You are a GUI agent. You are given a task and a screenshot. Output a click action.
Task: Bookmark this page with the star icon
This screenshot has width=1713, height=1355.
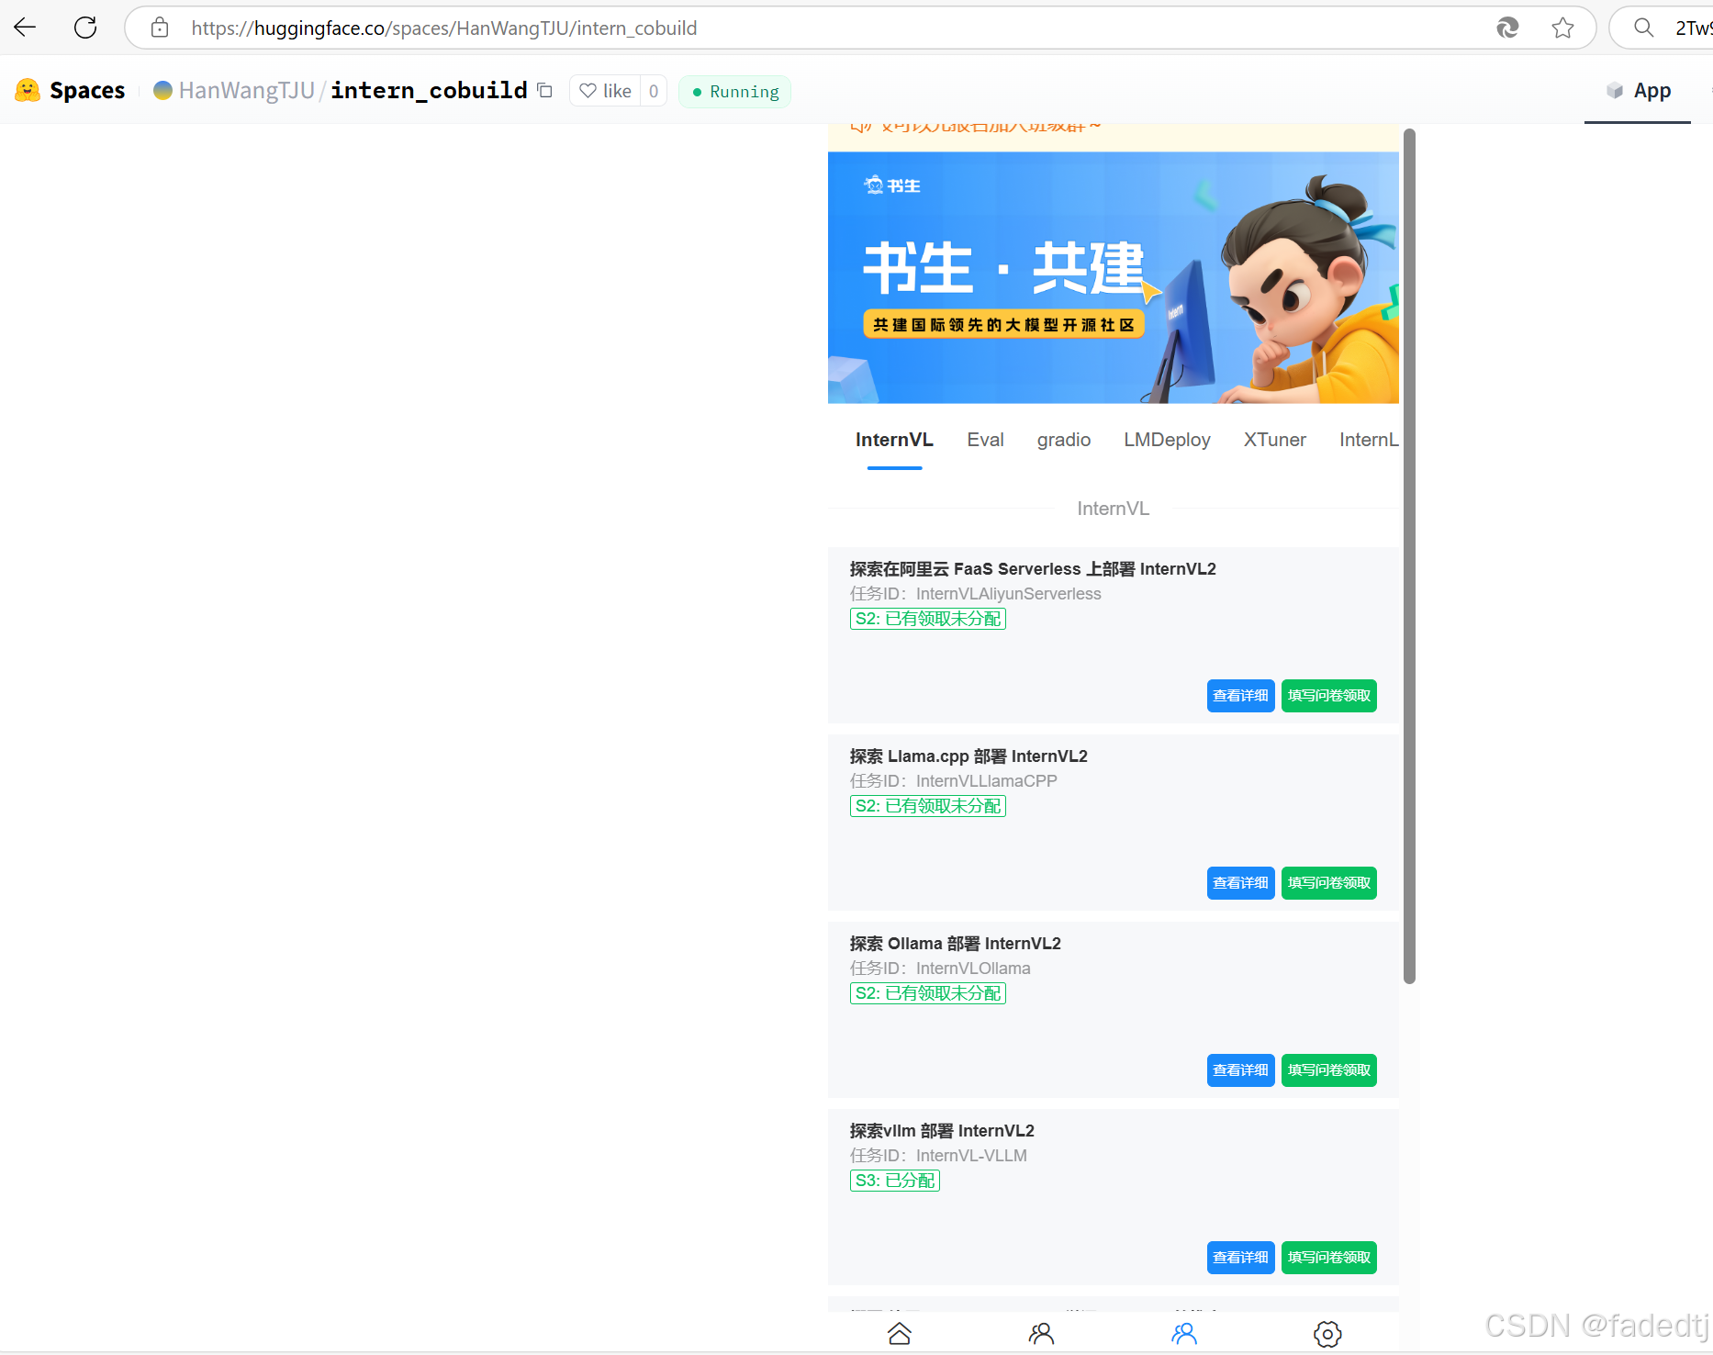point(1562,28)
